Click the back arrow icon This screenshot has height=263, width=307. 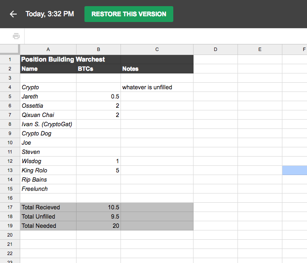(x=13, y=14)
